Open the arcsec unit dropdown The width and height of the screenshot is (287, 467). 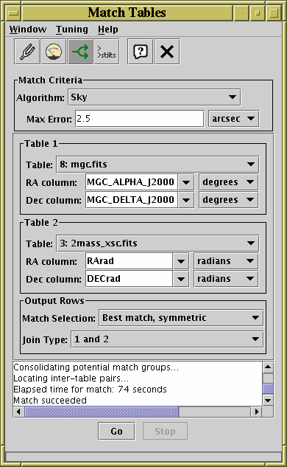click(x=233, y=119)
